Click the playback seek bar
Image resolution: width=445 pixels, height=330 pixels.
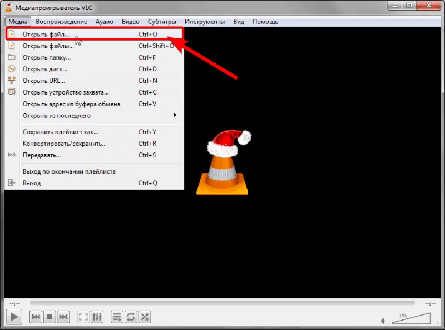coord(222,303)
